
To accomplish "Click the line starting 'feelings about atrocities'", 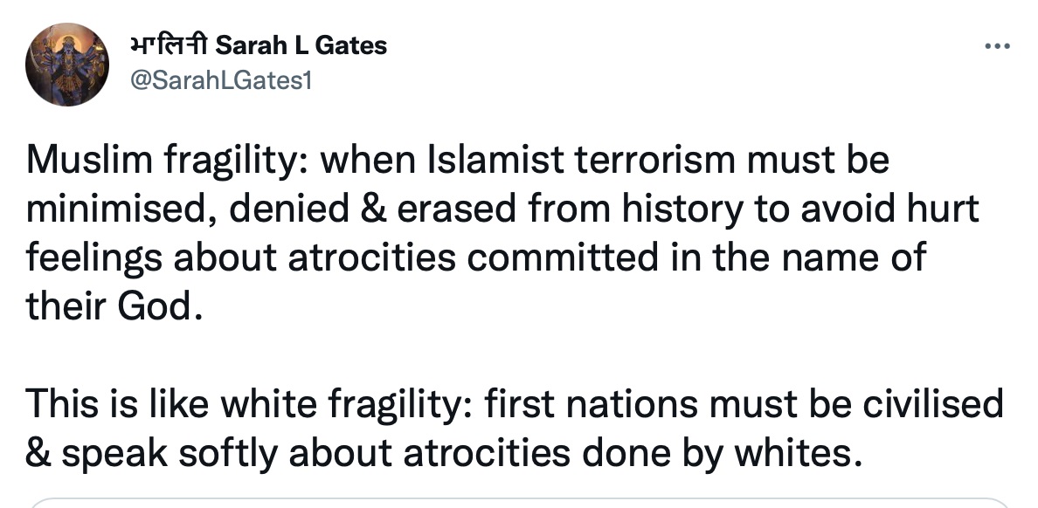I will pyautogui.click(x=475, y=258).
